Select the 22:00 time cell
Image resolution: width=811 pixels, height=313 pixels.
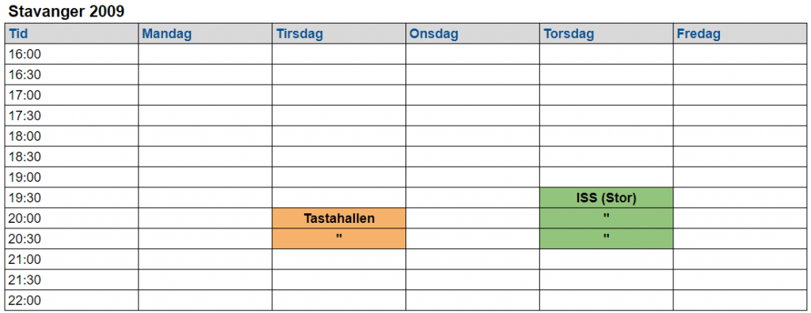(71, 300)
